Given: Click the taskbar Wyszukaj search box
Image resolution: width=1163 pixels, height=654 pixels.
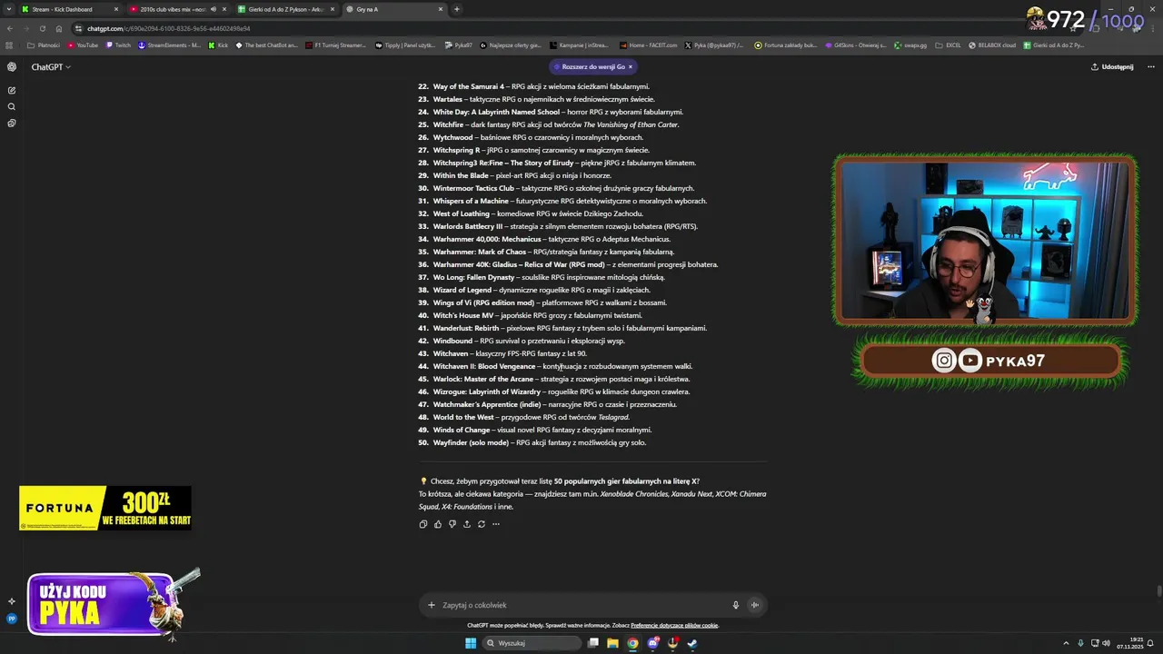Looking at the screenshot, I should [532, 643].
